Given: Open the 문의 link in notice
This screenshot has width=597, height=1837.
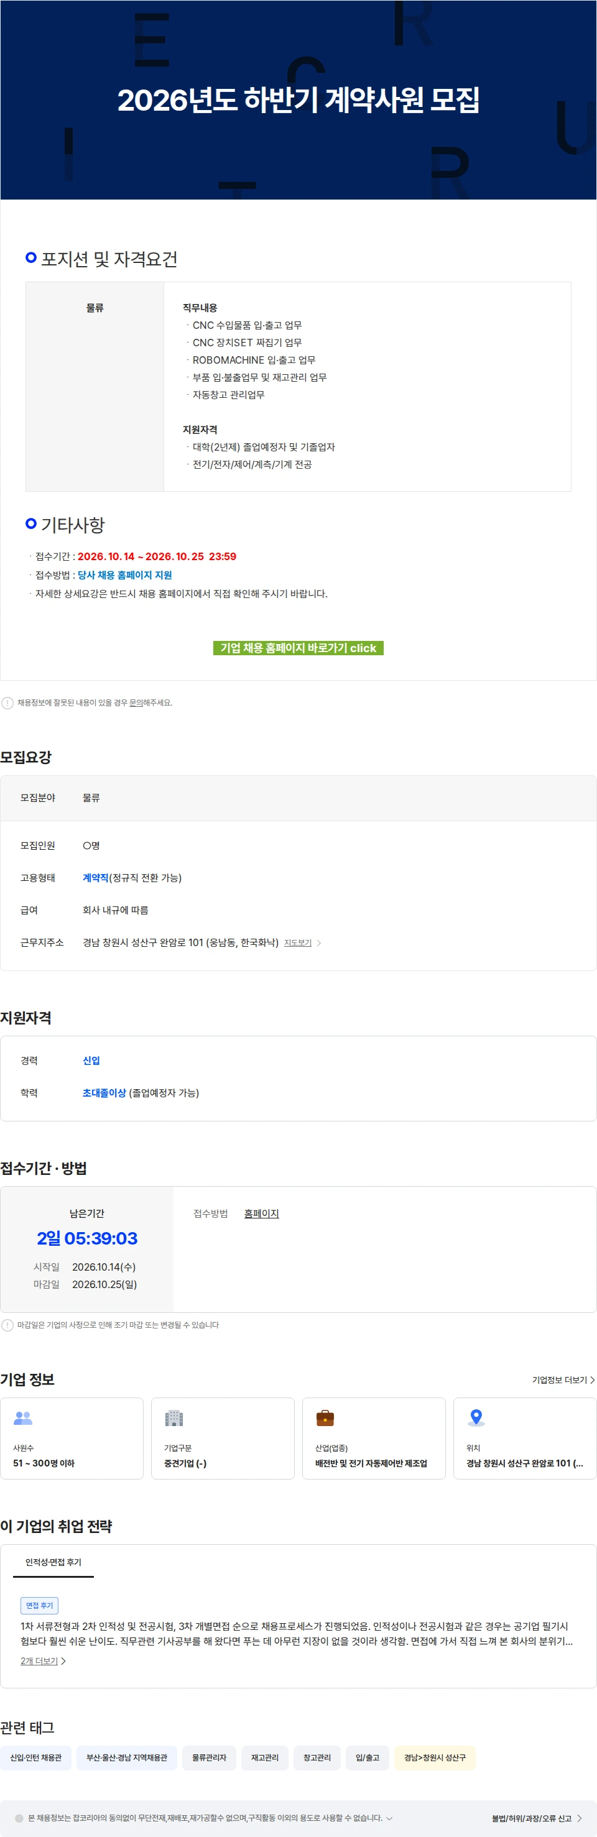Looking at the screenshot, I should tap(136, 702).
